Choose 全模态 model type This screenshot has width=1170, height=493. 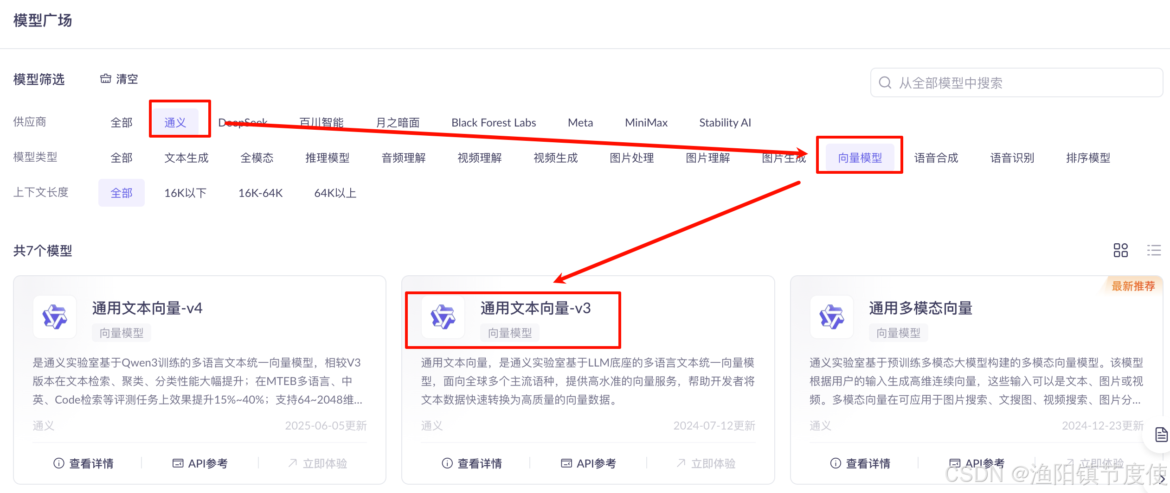click(x=257, y=158)
